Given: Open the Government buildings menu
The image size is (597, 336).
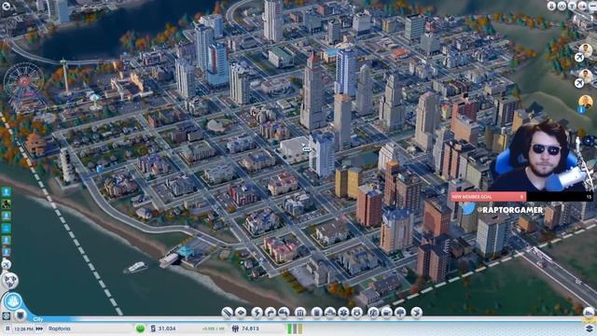Looking at the screenshot, I should 300,313.
